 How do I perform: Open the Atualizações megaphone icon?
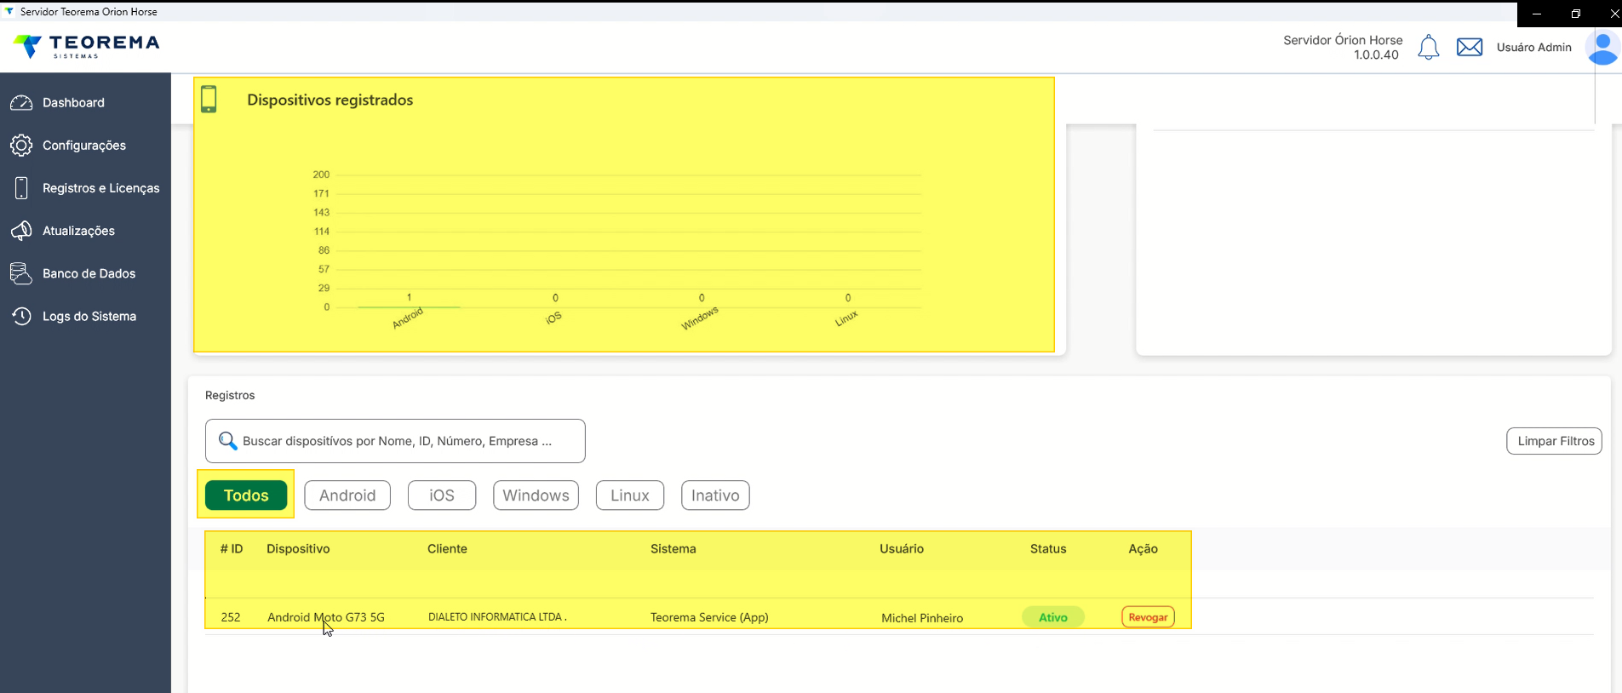[21, 231]
